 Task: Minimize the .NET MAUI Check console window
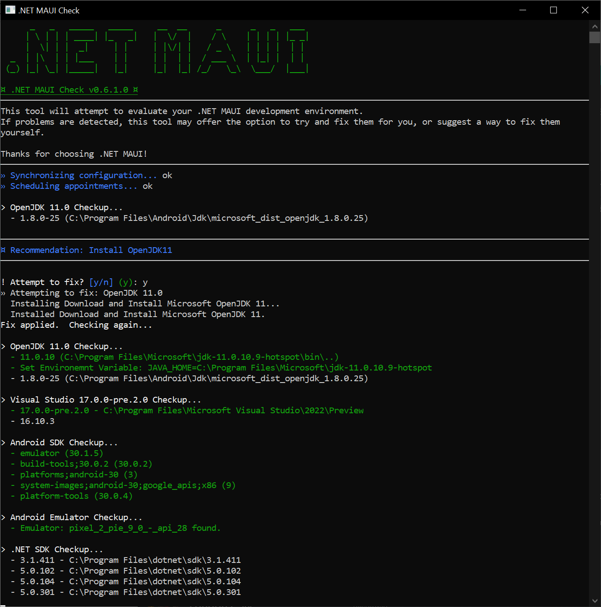(x=522, y=10)
